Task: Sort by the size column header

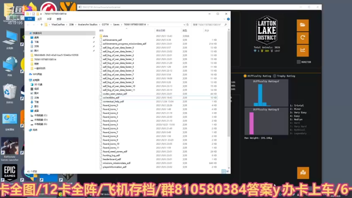Action: (210, 30)
